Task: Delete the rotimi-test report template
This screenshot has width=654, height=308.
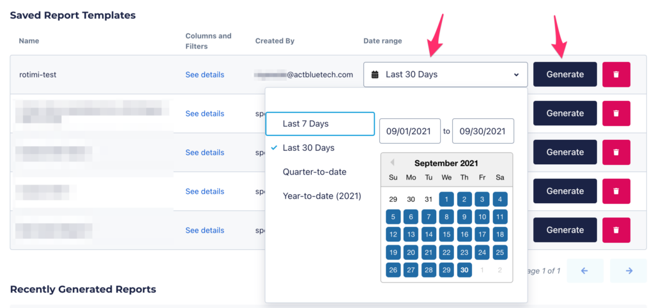Action: click(x=616, y=74)
